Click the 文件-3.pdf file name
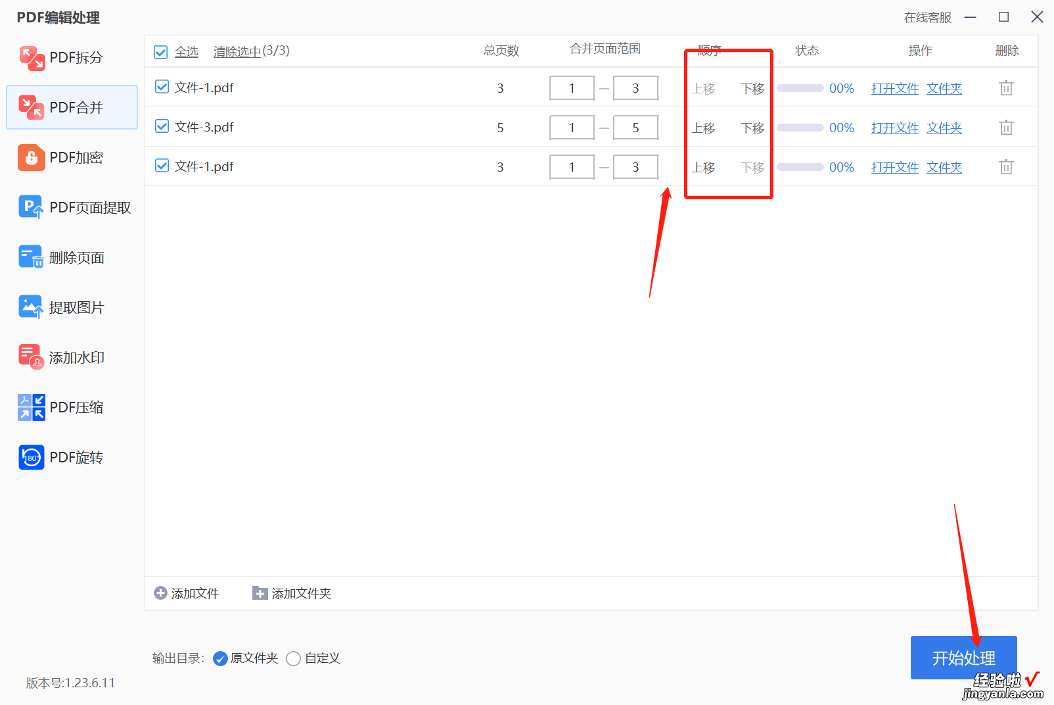This screenshot has width=1054, height=705. coord(204,127)
